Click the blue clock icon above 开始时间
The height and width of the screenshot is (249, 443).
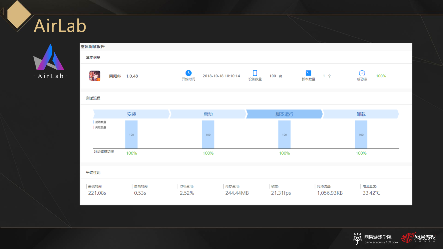[188, 73]
